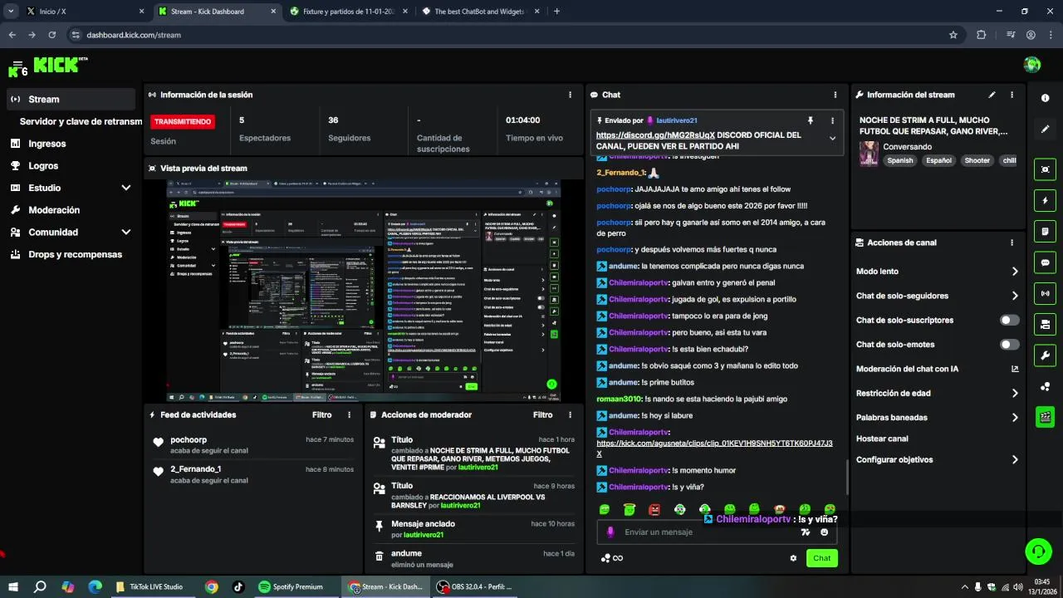Click the bubbles drops icon in right toolbar
Image resolution: width=1063 pixels, height=598 pixels.
[x=1045, y=386]
